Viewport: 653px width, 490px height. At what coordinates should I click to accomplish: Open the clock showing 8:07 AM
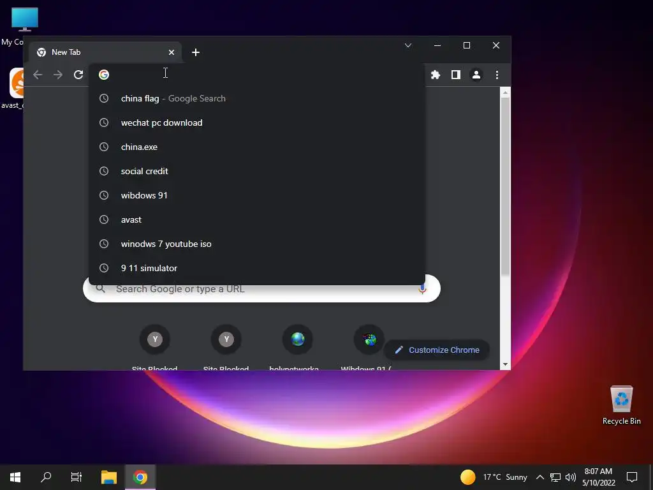598,477
